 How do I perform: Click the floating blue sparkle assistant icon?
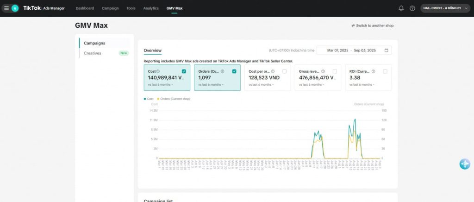(x=465, y=164)
